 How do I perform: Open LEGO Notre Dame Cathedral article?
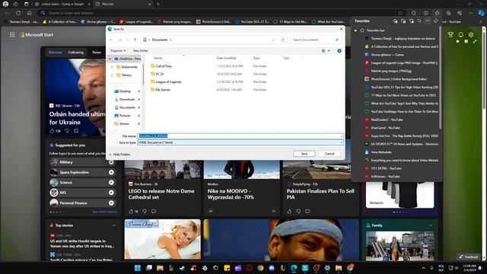(161, 194)
